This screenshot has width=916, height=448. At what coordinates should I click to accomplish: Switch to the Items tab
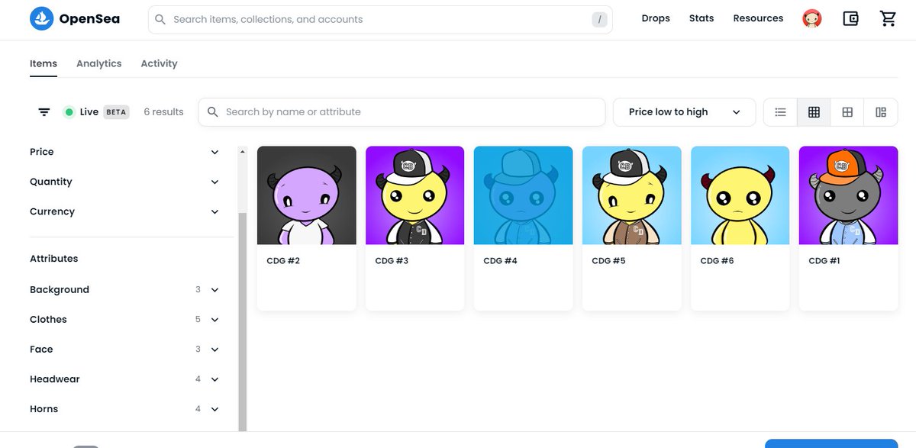(x=44, y=64)
